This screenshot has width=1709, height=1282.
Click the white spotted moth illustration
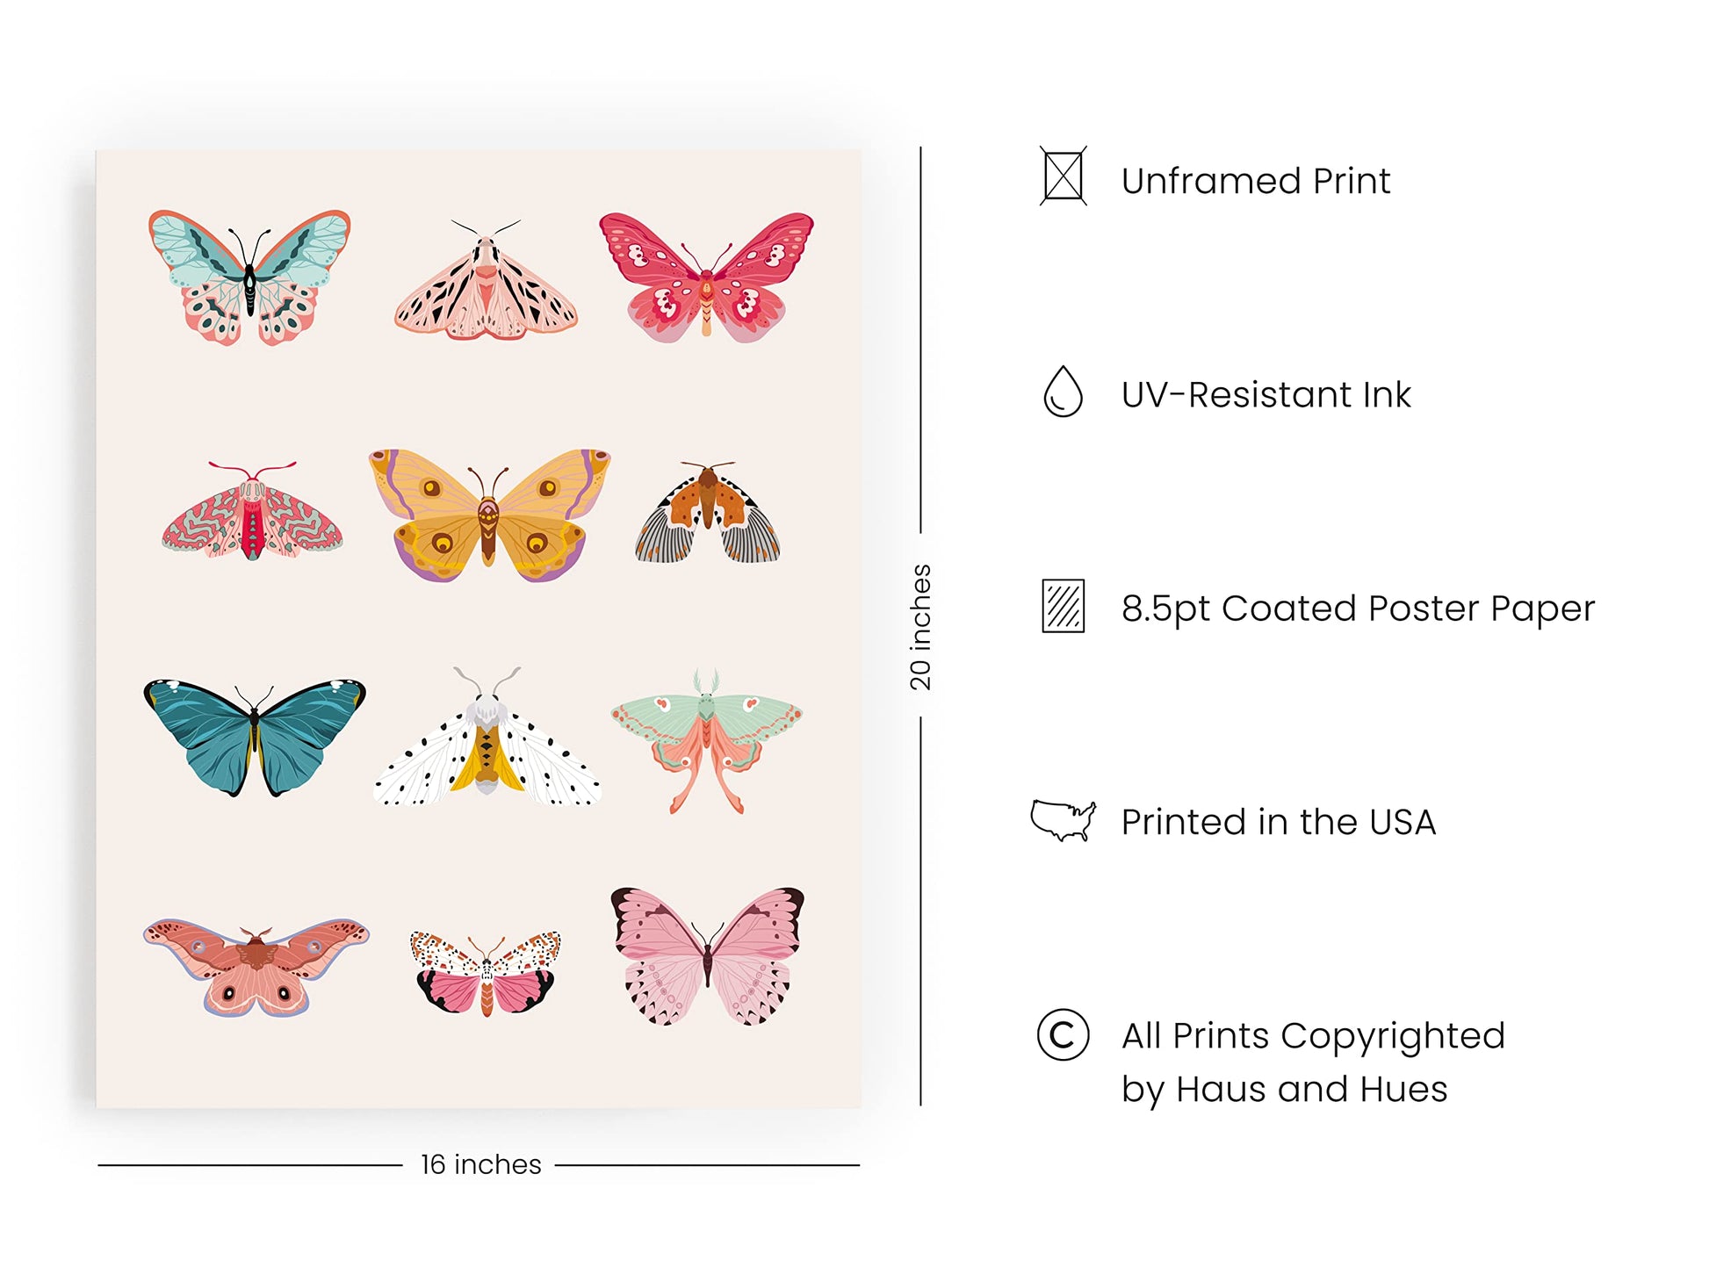pos(487,740)
